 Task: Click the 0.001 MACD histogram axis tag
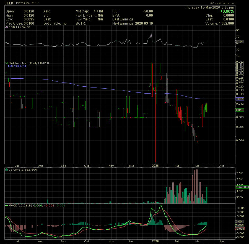(240, 221)
